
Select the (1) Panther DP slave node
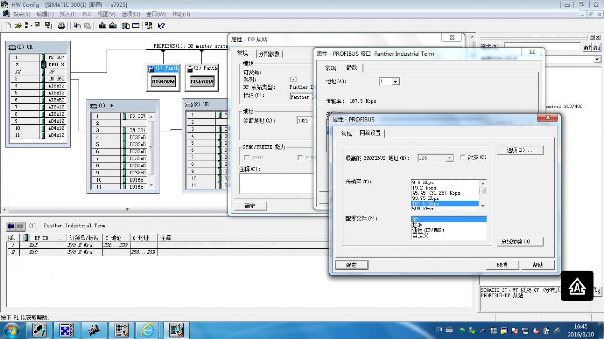pos(163,77)
